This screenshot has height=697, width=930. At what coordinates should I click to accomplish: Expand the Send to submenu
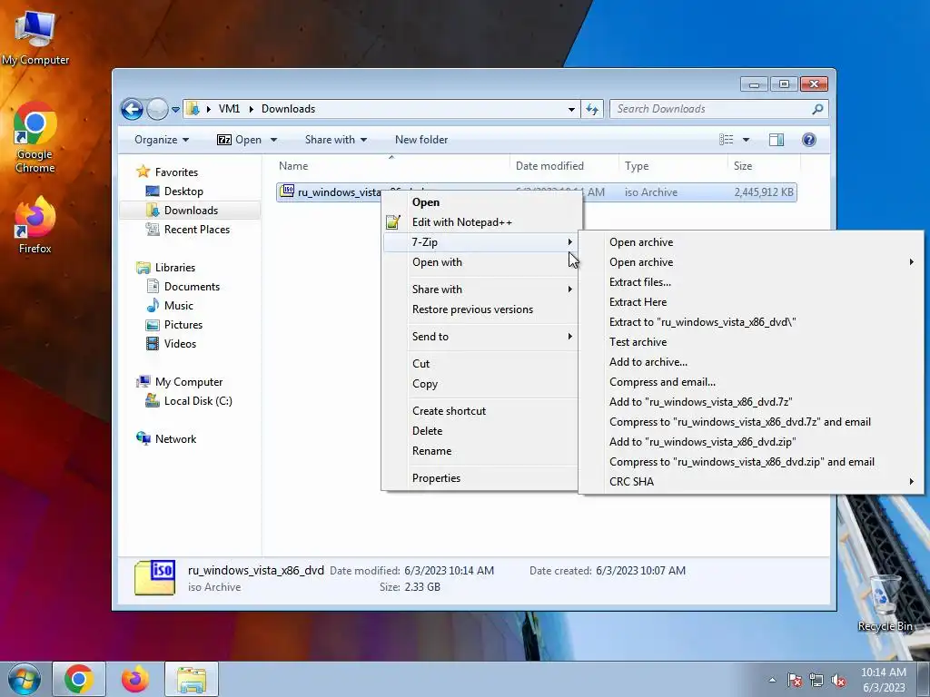[570, 337]
